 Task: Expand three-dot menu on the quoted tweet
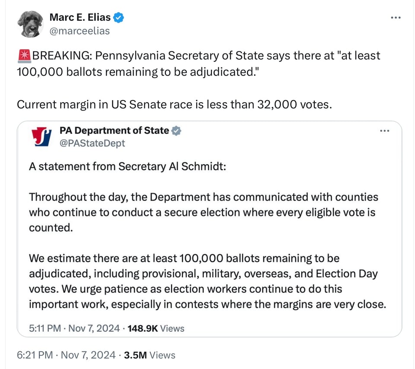click(x=384, y=131)
